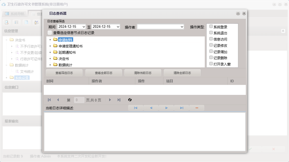Enable 记录增加 operation type checkbox
The width and height of the screenshot is (289, 162).
pyautogui.click(x=211, y=51)
